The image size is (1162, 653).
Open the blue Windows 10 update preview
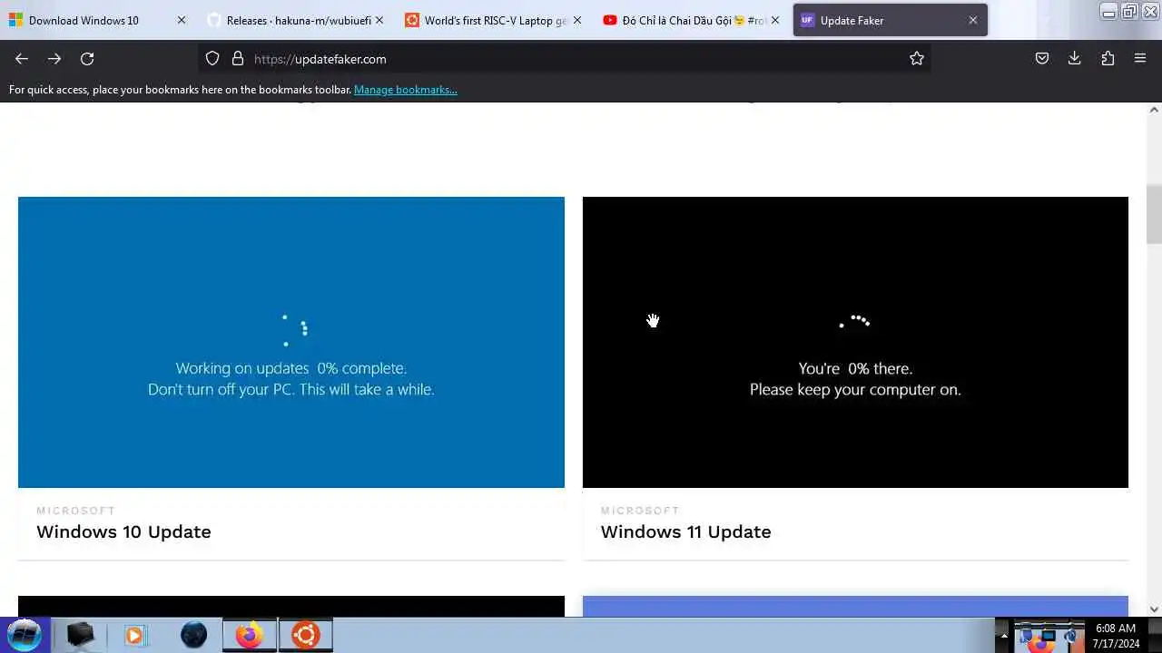tap(291, 342)
